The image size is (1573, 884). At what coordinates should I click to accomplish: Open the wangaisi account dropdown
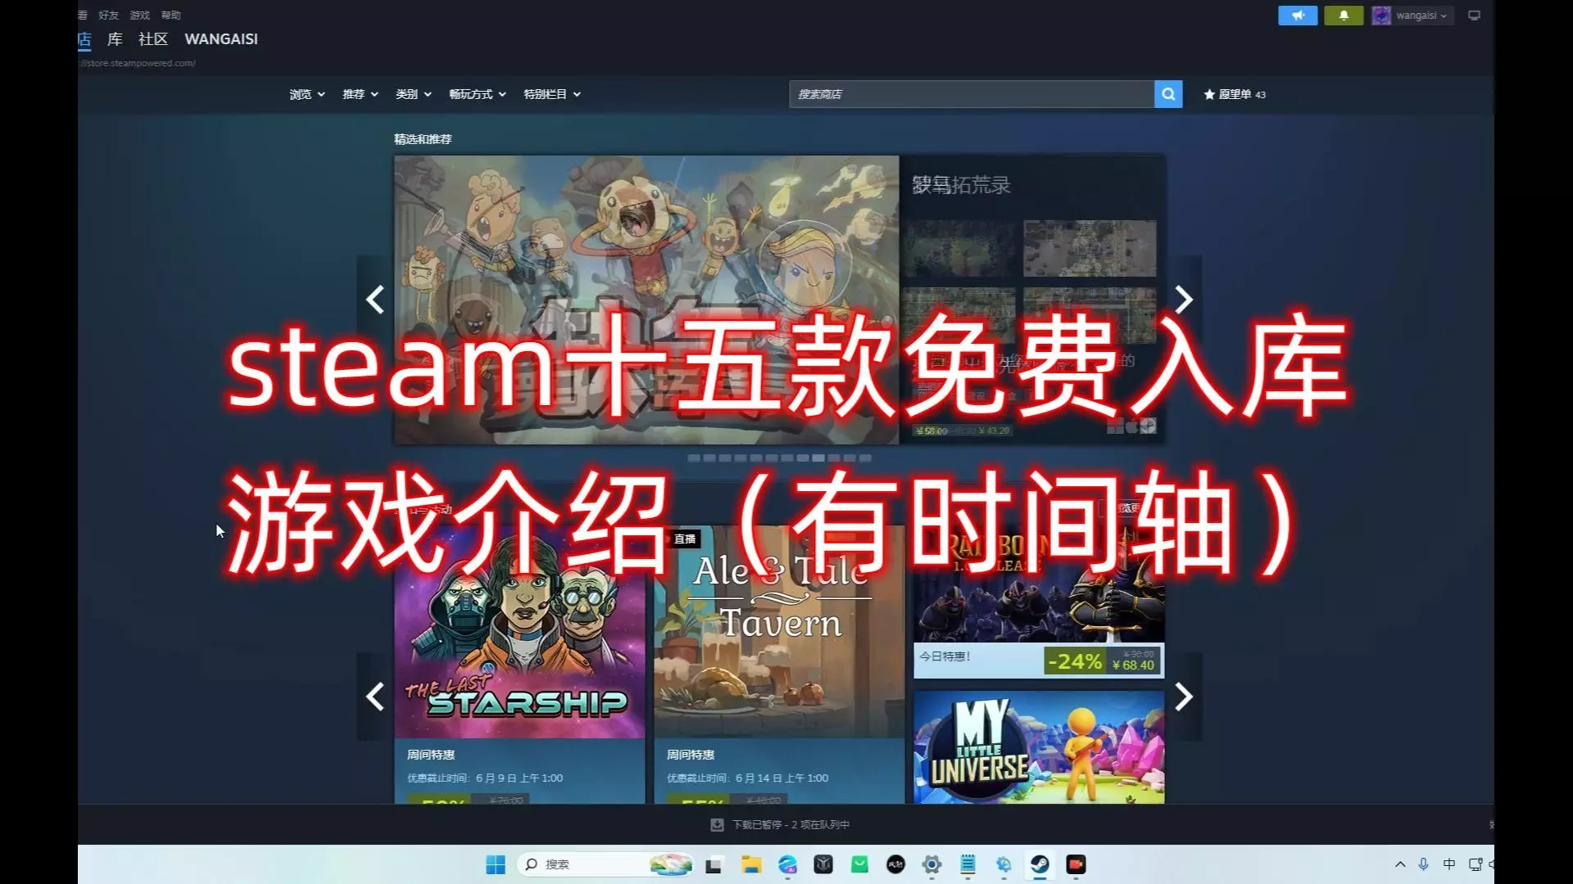(1422, 16)
